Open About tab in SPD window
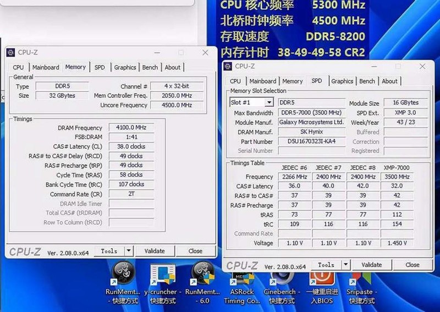 click(389, 81)
